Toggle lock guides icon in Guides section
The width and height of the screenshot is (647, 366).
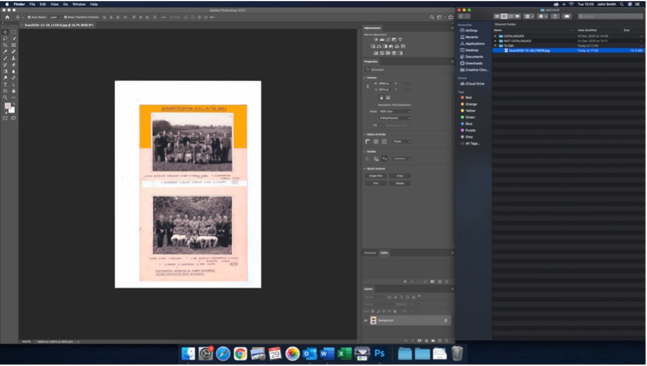click(x=376, y=159)
